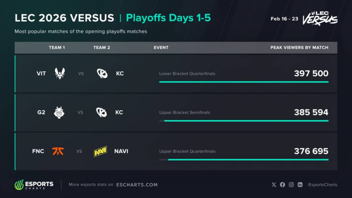The width and height of the screenshot is (352, 198).
Task: Open the LinkedIn social icon
Action: 300,185
